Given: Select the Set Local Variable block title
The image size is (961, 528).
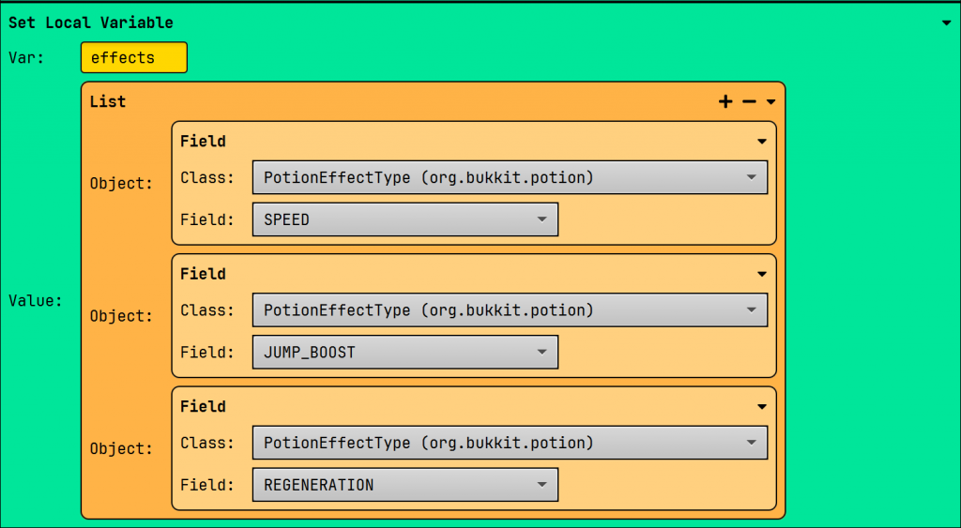Looking at the screenshot, I should [x=90, y=23].
